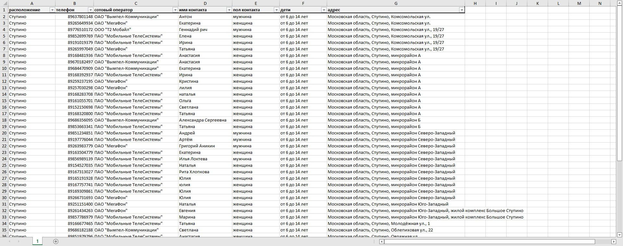Select column N header
Screen dimensions: 623x246
tap(600, 3)
